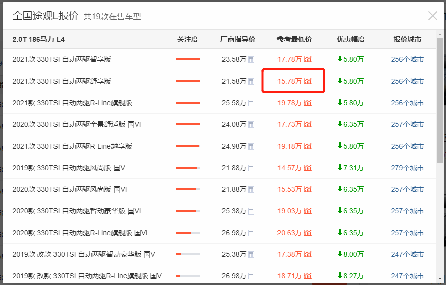Show the price trend chart beside 17.78万
The image size is (446, 285).
pyautogui.click(x=307, y=59)
